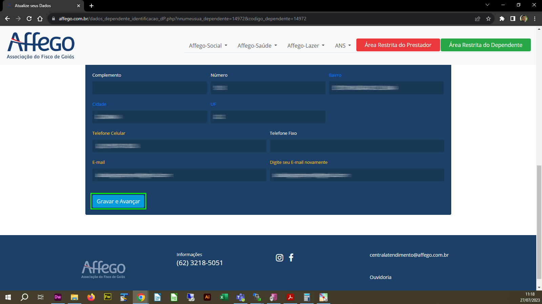The image size is (542, 304).
Task: Open the Facebook icon in footer
Action: [x=291, y=258]
